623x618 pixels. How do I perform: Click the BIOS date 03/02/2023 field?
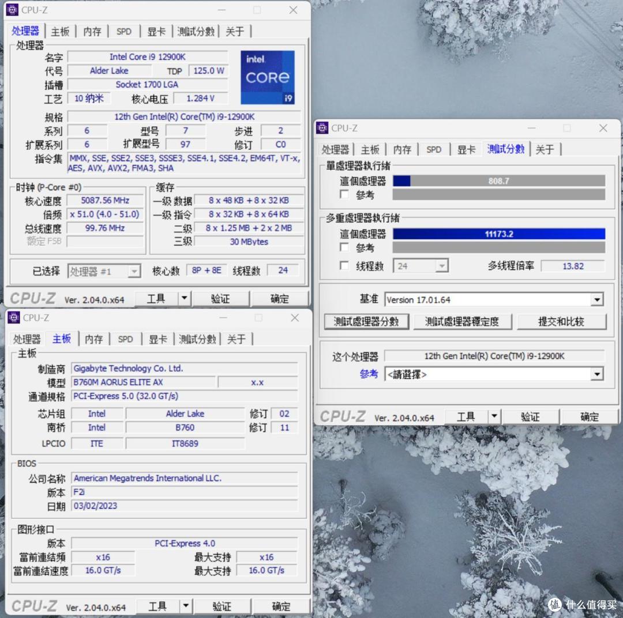(185, 506)
